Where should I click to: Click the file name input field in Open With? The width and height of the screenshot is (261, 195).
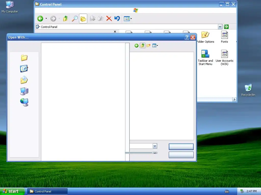pos(141,146)
